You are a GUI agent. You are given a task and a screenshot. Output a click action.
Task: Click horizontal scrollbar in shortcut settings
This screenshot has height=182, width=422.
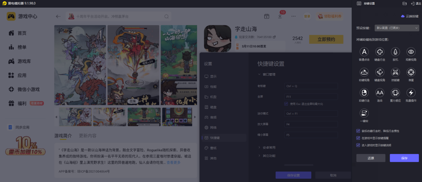pos(298,165)
